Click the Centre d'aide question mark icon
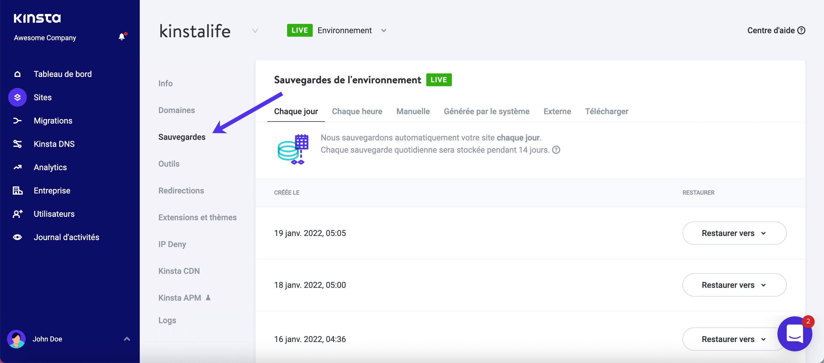The height and width of the screenshot is (363, 824). [x=802, y=30]
